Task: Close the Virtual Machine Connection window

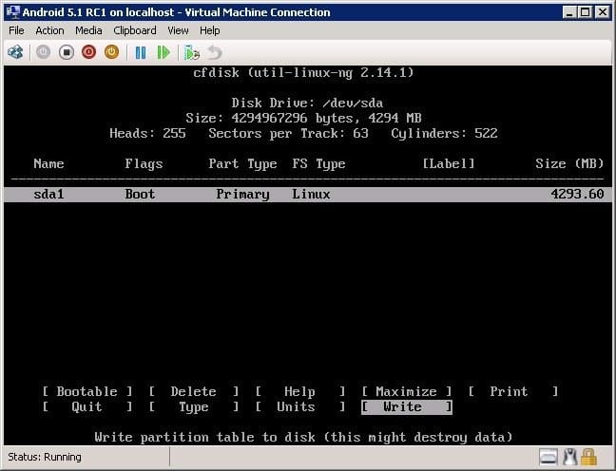Action: tap(603, 12)
